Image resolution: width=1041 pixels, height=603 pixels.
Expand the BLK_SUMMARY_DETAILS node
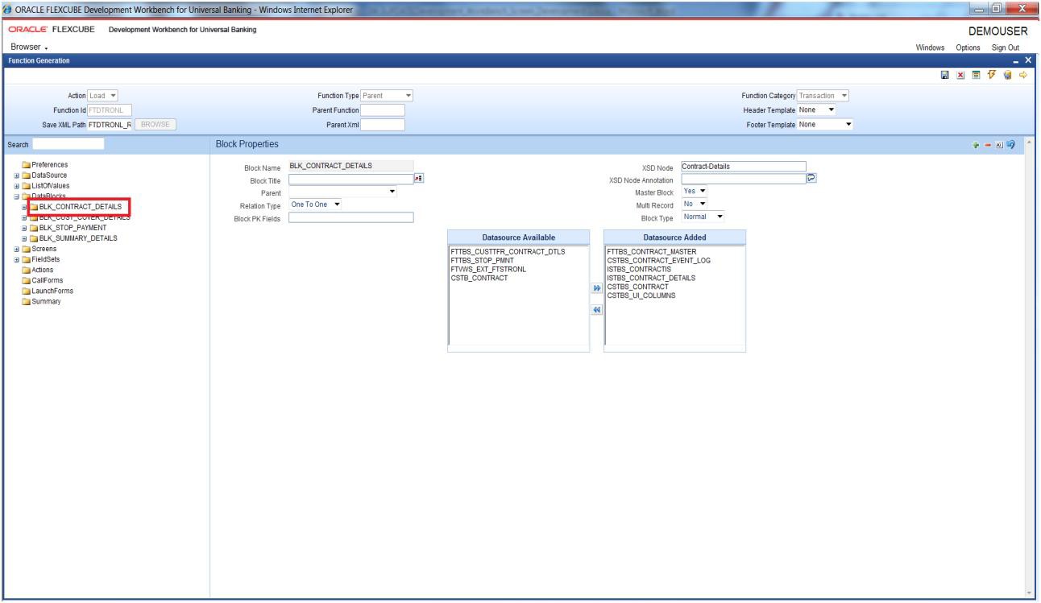tap(26, 238)
